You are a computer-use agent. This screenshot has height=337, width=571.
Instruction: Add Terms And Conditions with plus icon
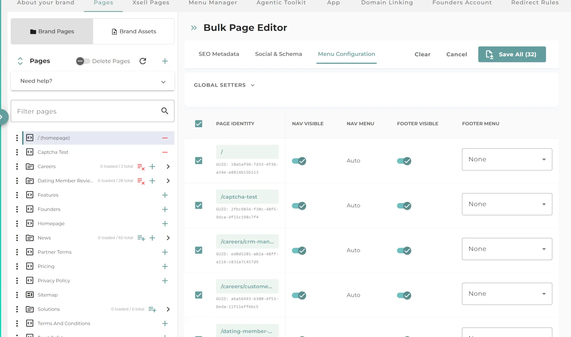(x=165, y=323)
